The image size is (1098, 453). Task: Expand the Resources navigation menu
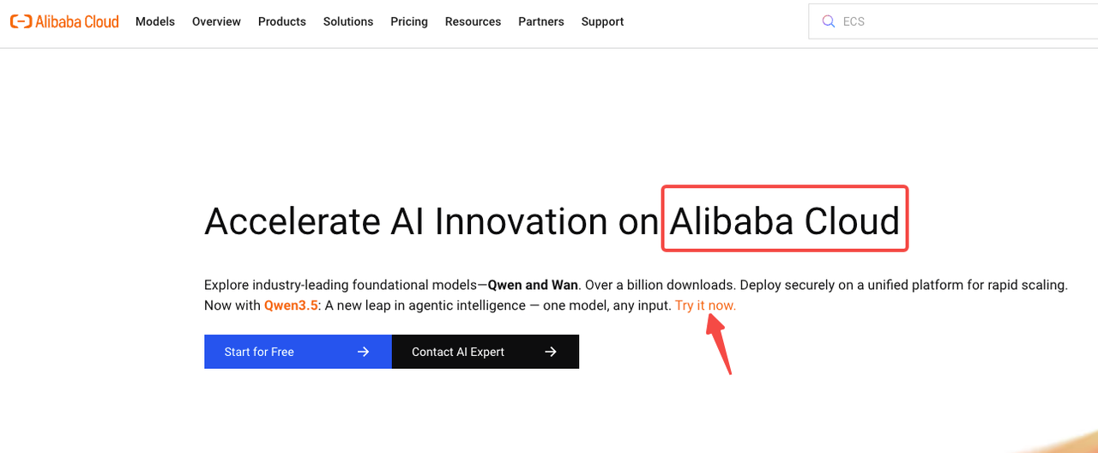(x=473, y=21)
